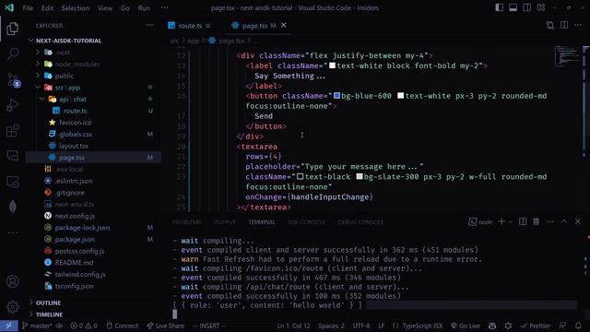Click the master branch indicator

(37, 326)
